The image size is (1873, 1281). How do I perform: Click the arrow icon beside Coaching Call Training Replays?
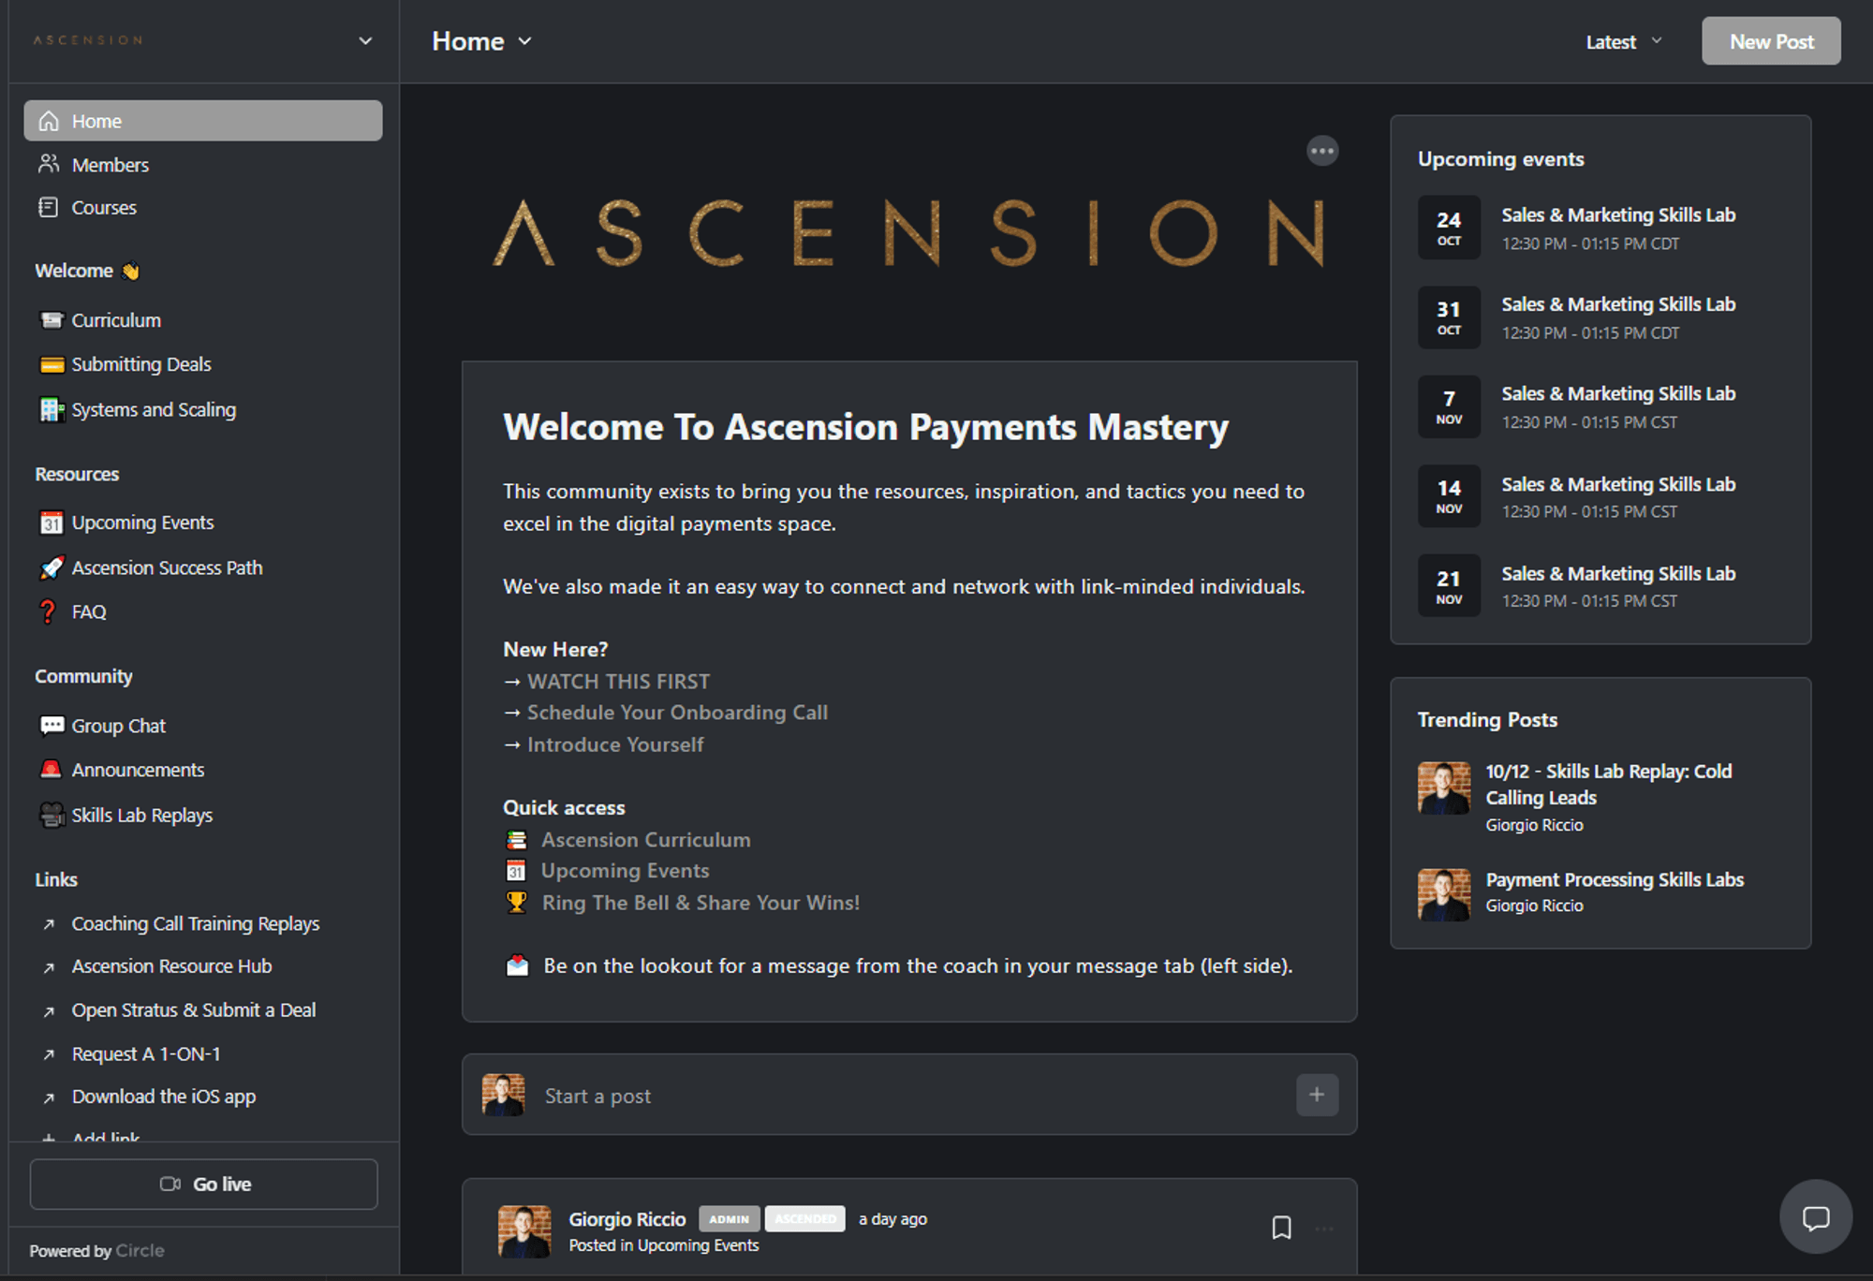pos(49,924)
